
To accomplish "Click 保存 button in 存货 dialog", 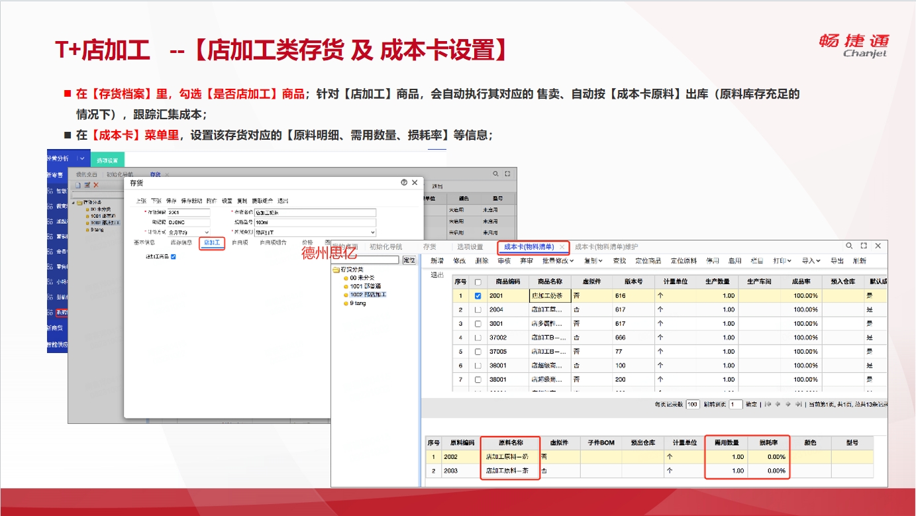I will tap(171, 201).
